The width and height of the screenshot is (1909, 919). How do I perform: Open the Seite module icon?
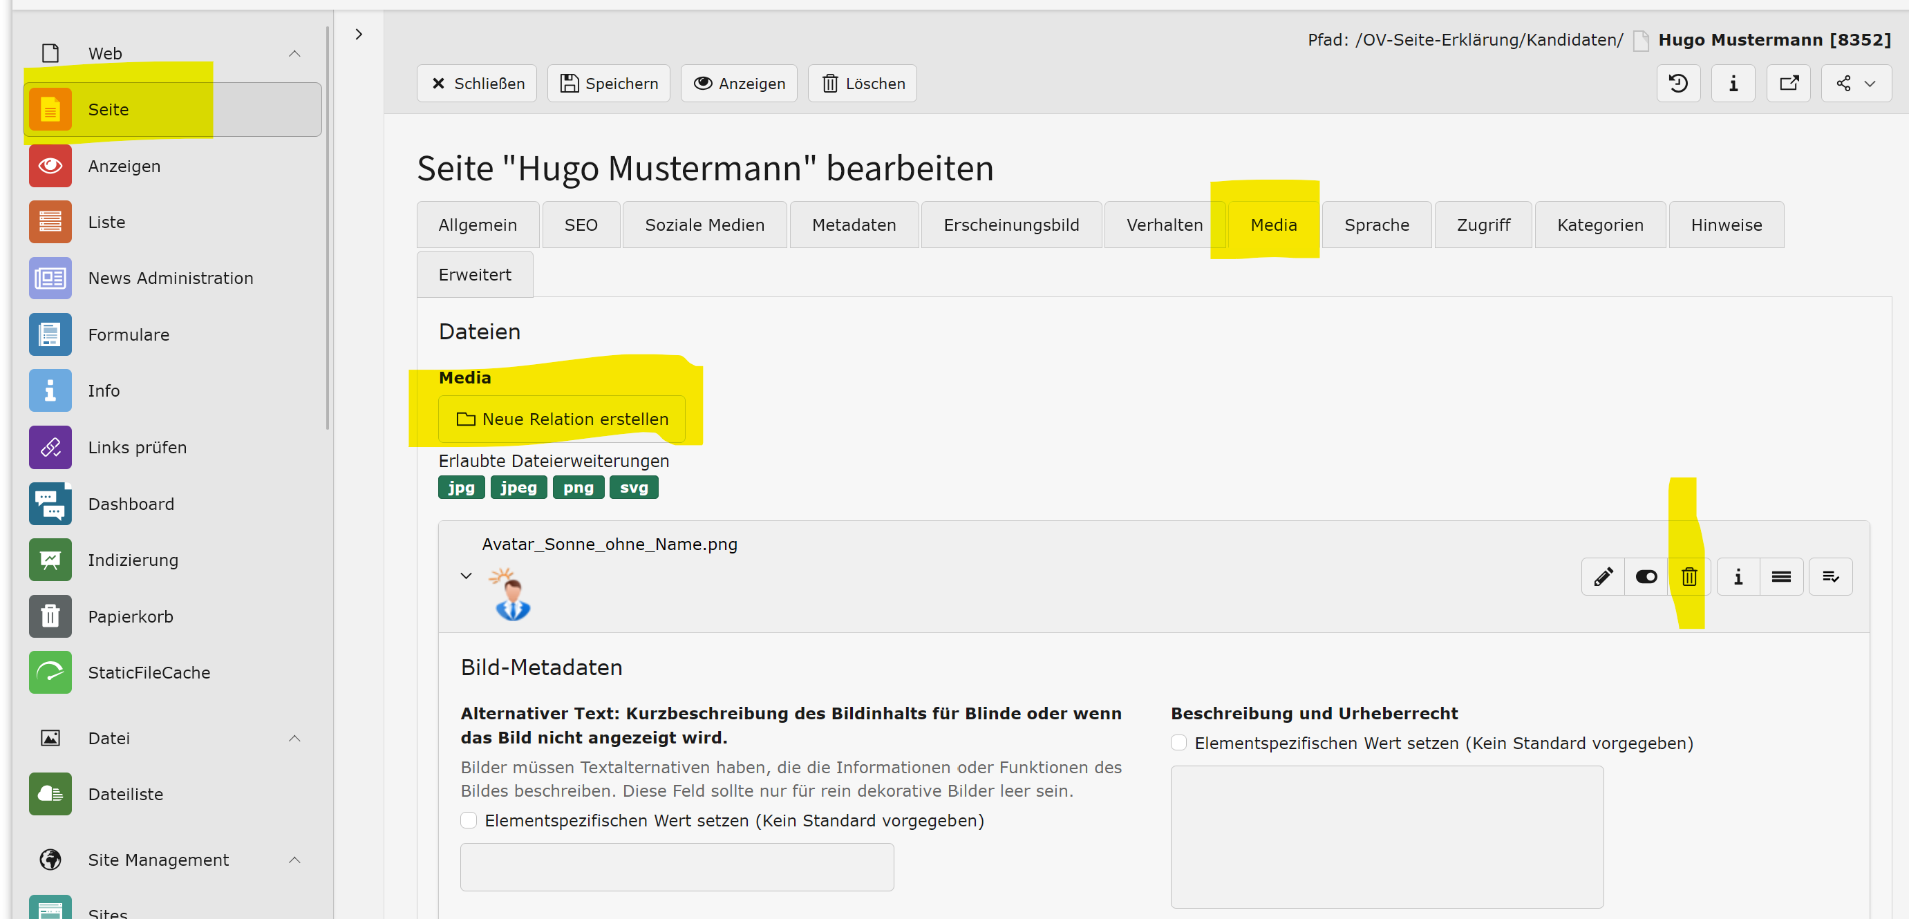(50, 110)
